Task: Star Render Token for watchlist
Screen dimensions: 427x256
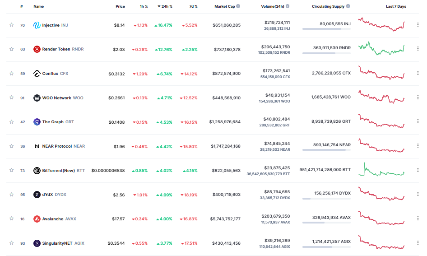Action: tap(11, 49)
